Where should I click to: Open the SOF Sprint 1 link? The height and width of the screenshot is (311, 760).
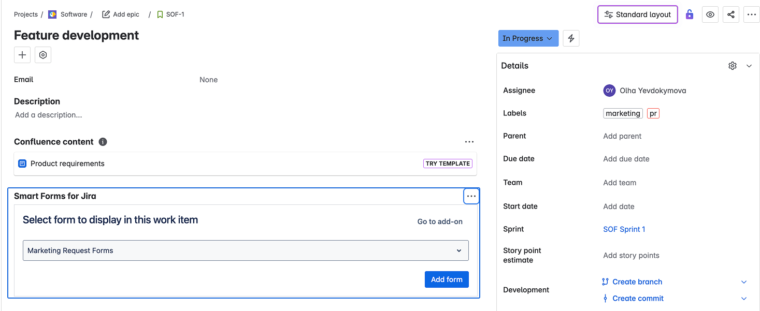[x=624, y=229]
